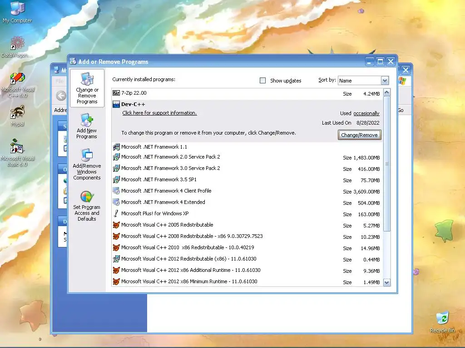This screenshot has width=465, height=348.
Task: Click the Visual C++ 2012 Additional Runtime icon
Action: point(116,270)
